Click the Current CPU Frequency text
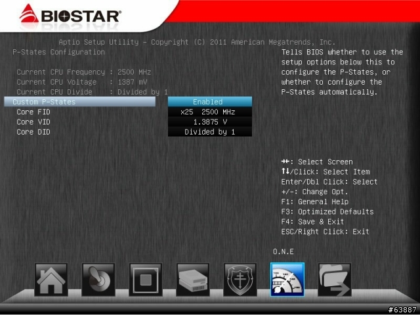This screenshot has height=315, width=420. pyautogui.click(x=60, y=72)
